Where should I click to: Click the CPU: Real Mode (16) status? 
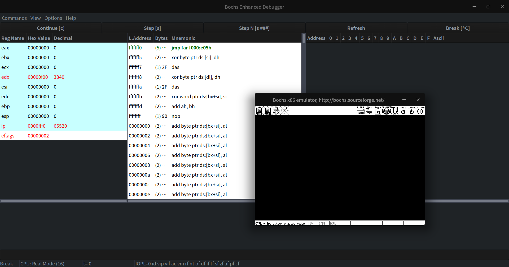tap(42, 264)
